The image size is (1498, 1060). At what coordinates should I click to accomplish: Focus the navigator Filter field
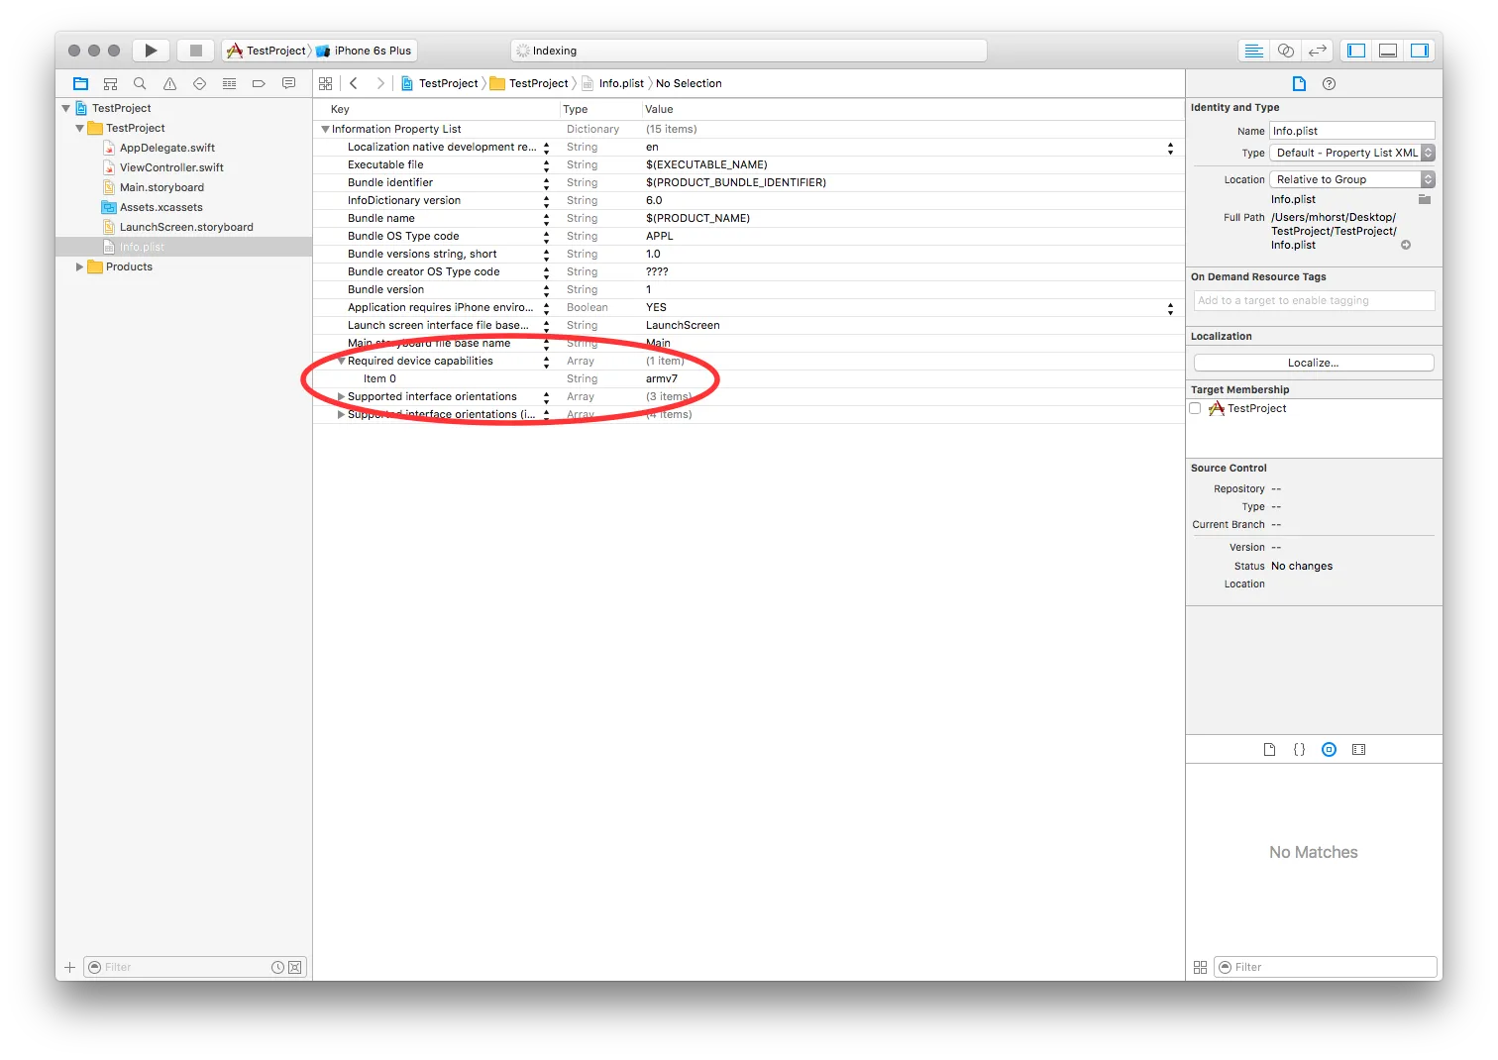[x=195, y=967]
